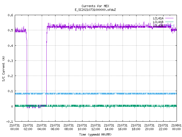The width and height of the screenshot is (182, 137).
Task: Click the LCL41A legend label
Action: click(x=158, y=18)
